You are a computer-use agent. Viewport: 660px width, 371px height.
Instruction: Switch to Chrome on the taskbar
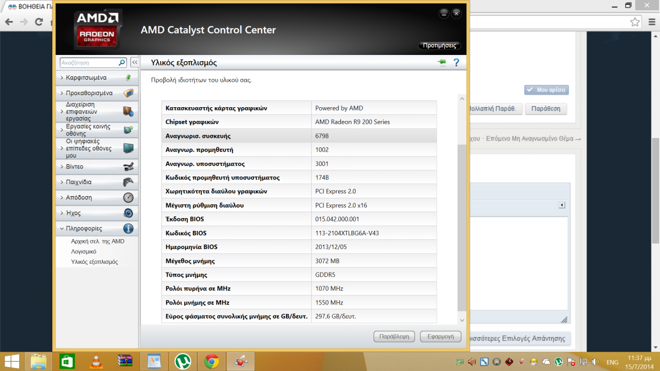click(x=211, y=361)
